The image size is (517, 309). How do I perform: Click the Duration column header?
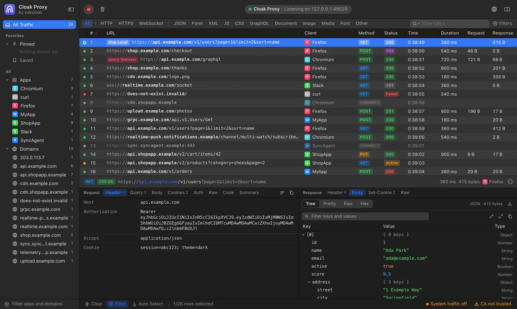[449, 33]
